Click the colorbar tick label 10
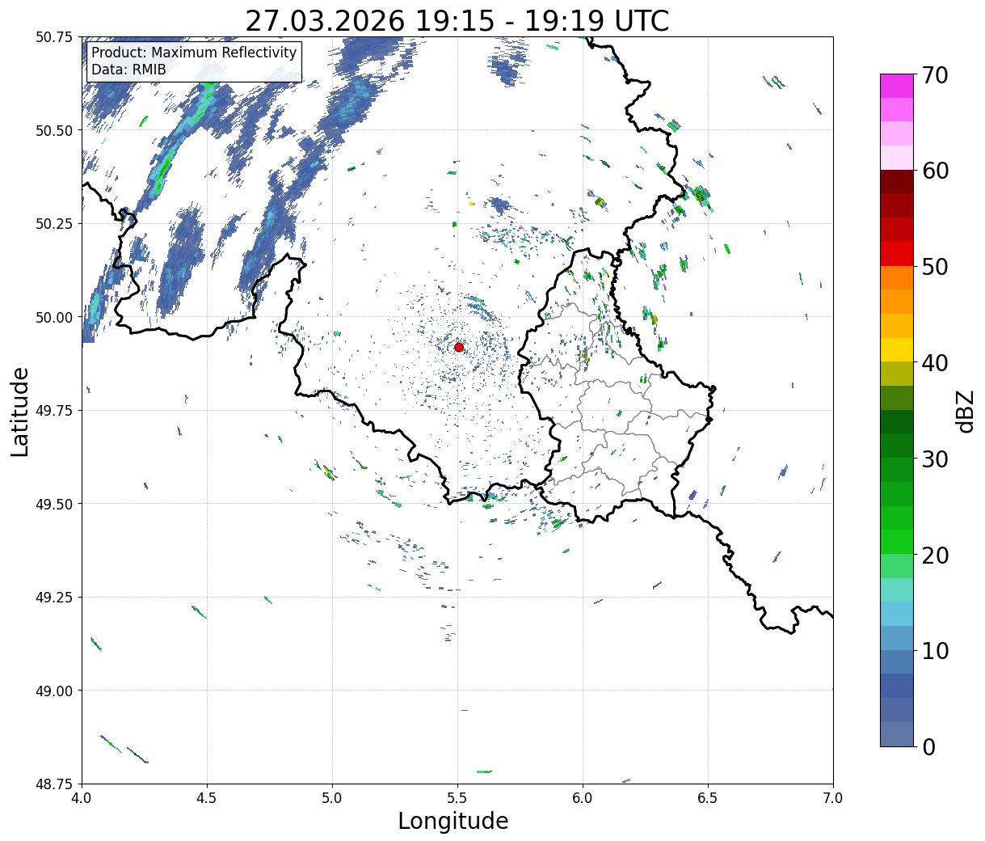The width and height of the screenshot is (985, 841). 935,651
